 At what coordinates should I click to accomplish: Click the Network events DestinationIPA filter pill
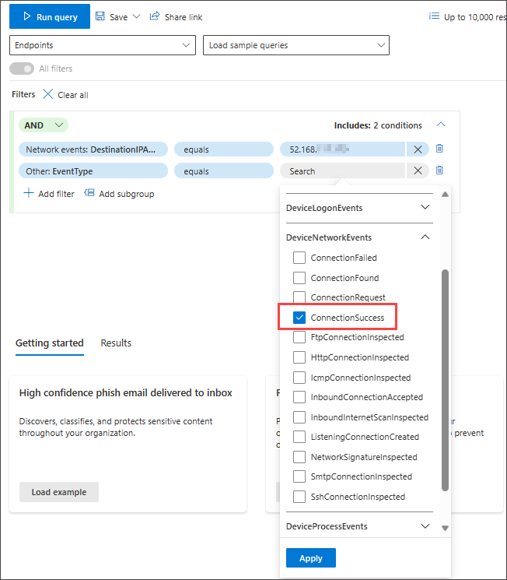(x=93, y=149)
